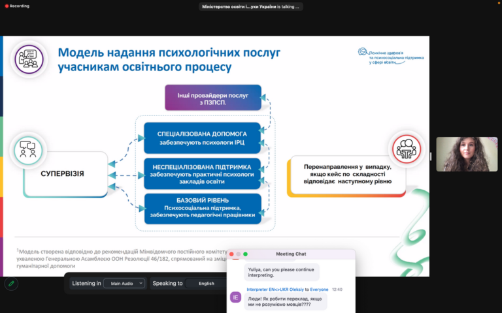The width and height of the screenshot is (502, 313).
Task: Open the Listening in Main Audio dropdown
Action: (124, 284)
